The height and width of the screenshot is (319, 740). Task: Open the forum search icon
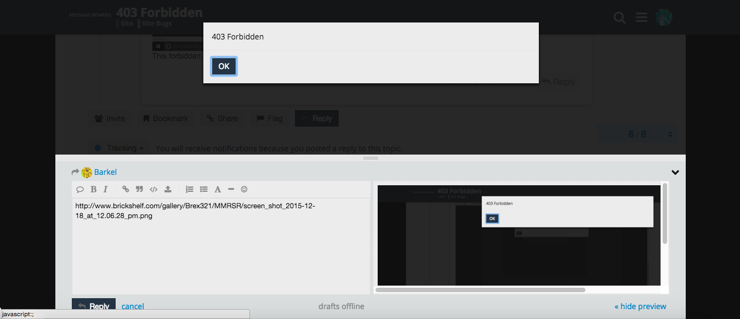tap(619, 17)
